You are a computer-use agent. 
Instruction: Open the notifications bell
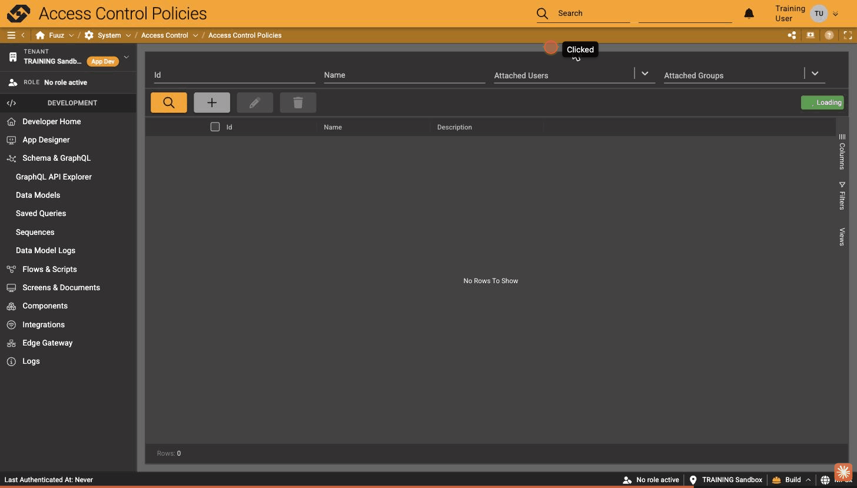[749, 14]
